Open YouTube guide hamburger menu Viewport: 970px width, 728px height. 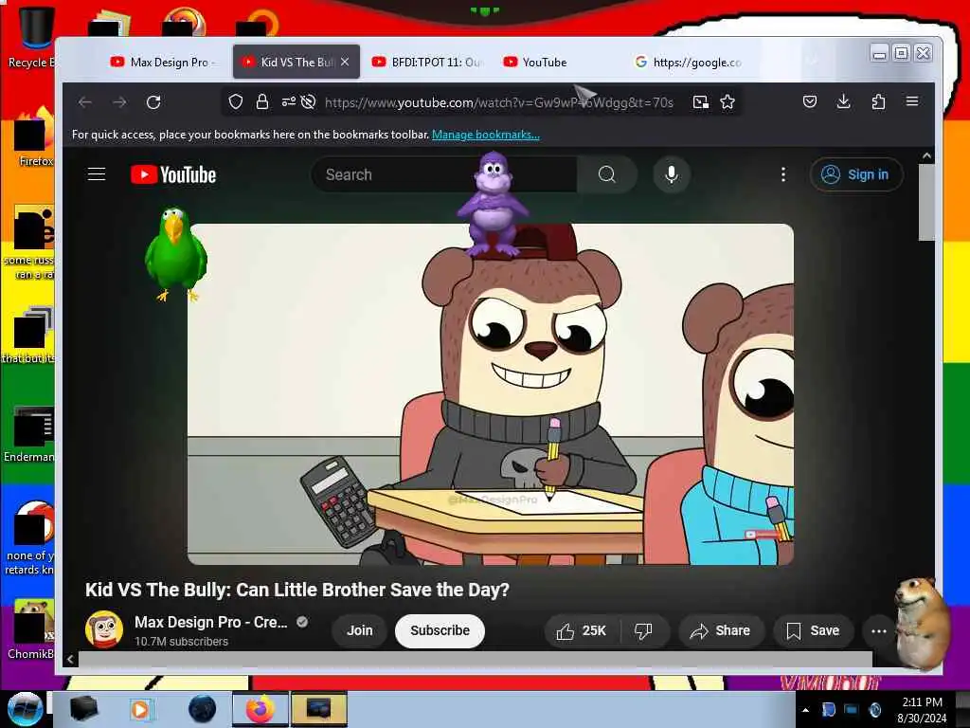point(97,174)
